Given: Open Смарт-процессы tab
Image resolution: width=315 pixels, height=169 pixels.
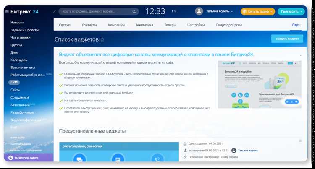Looking at the screenshot, I should 229,25.
